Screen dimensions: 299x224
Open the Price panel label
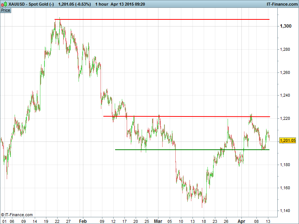6,10
